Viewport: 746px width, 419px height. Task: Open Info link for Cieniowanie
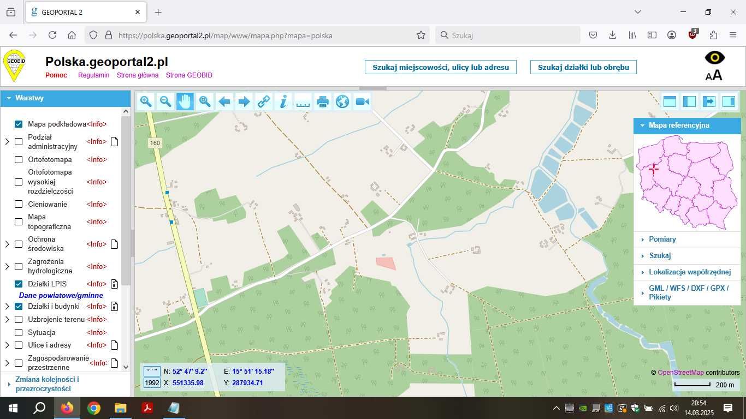[97, 205]
